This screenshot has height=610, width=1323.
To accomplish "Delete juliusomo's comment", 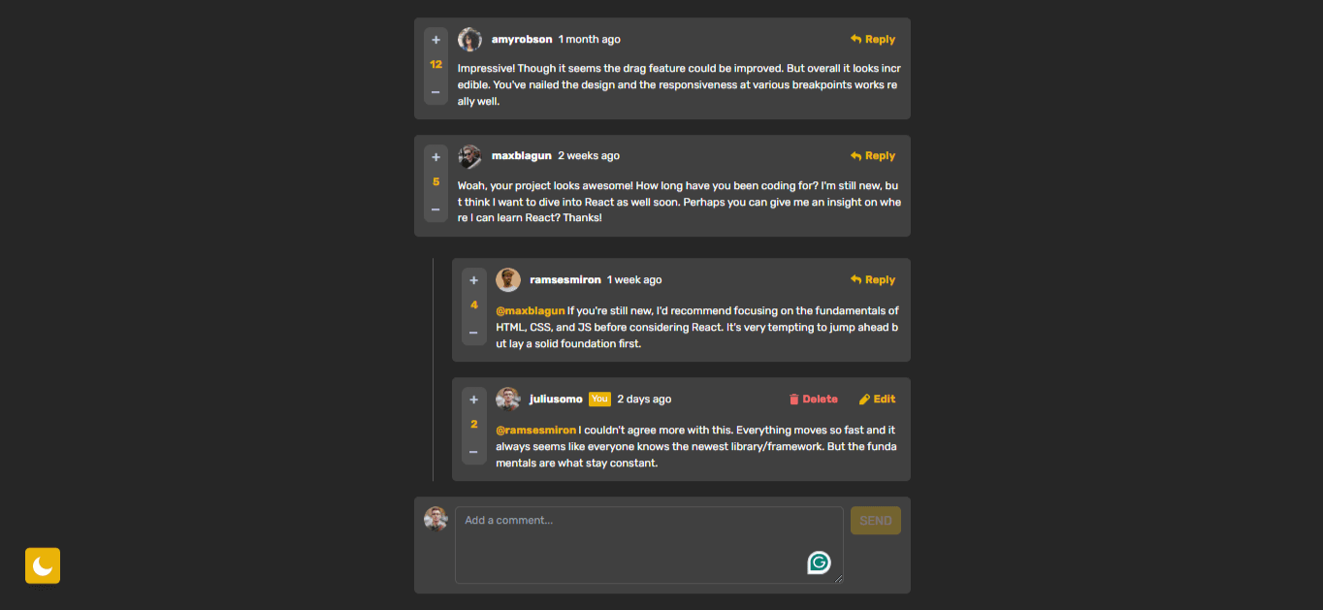I will click(813, 400).
